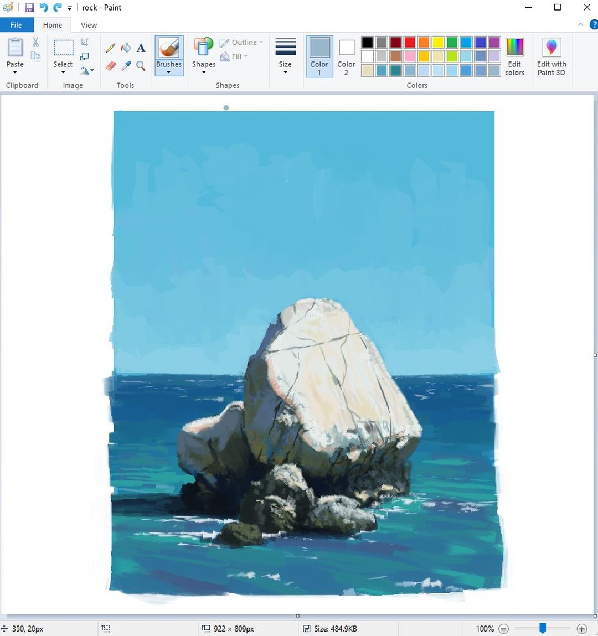Activate Color 2 background selector
598x636 pixels.
pos(346,56)
